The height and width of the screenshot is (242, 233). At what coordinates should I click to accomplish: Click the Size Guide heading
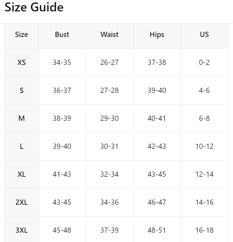click(34, 8)
